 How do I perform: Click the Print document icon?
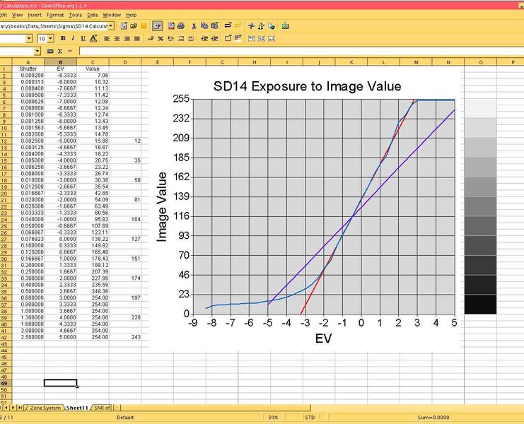tap(182, 26)
